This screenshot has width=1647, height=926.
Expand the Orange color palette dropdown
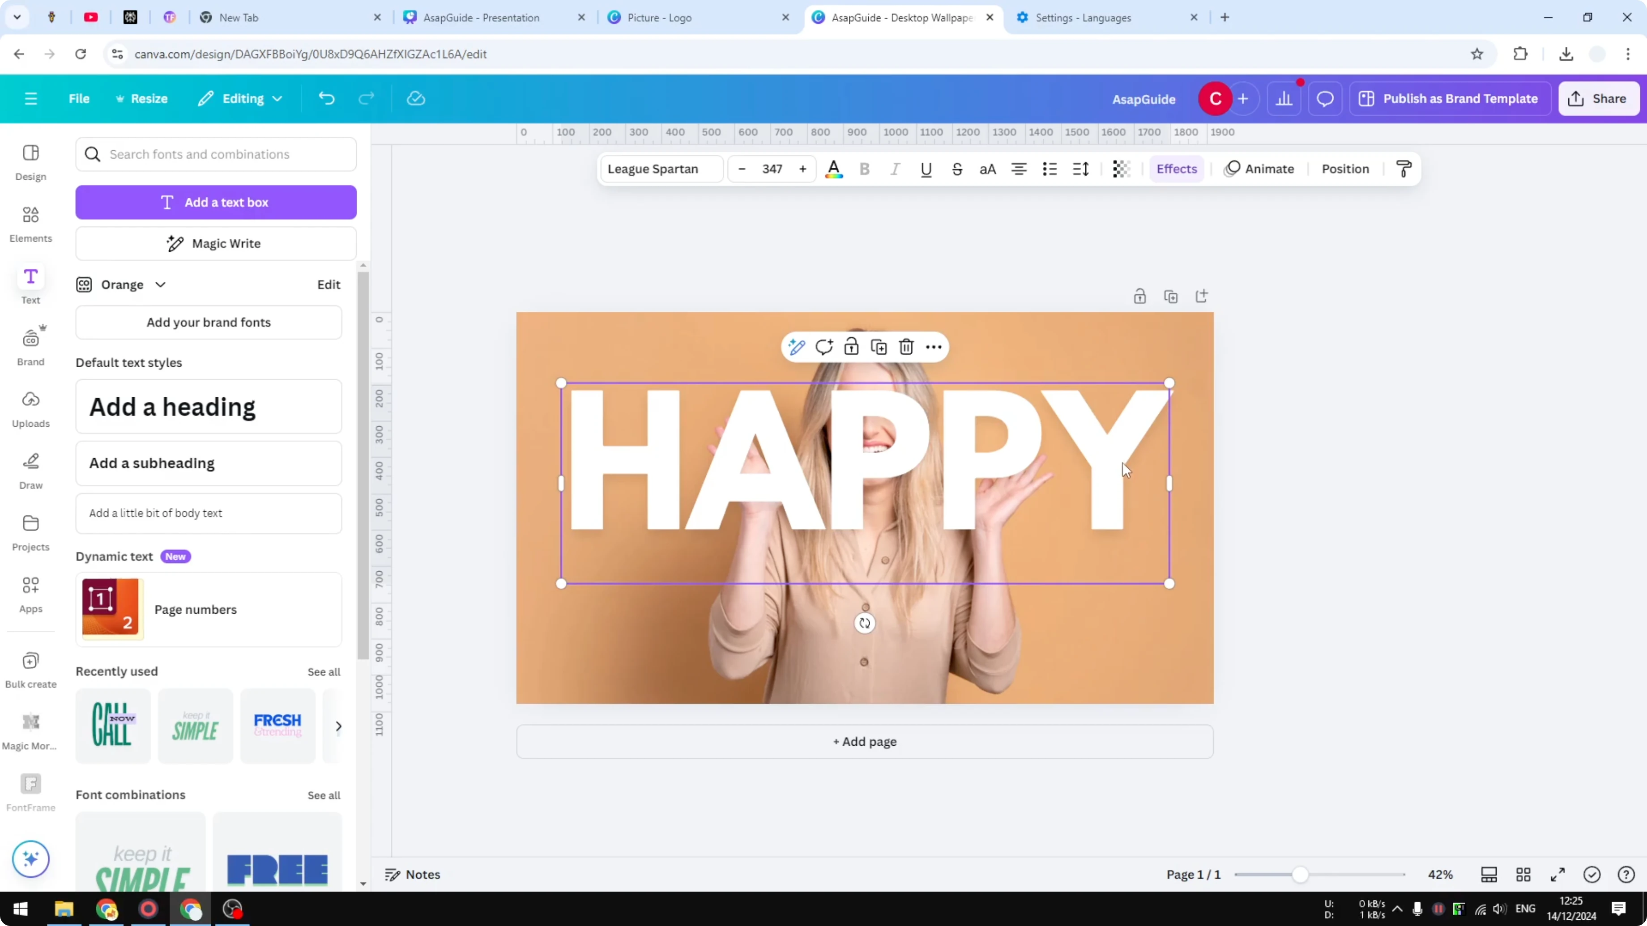click(161, 285)
